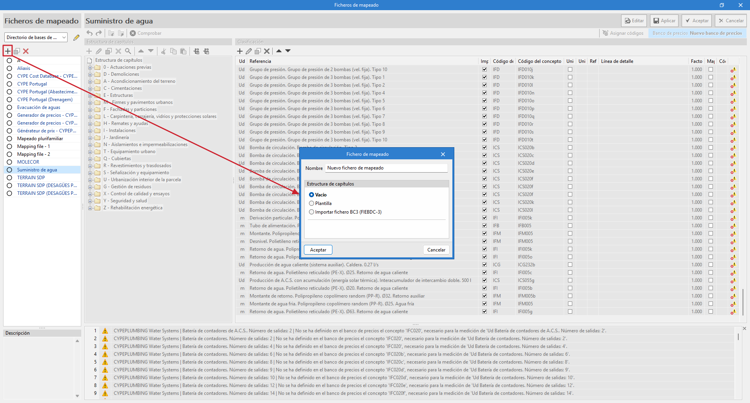The height and width of the screenshot is (403, 750).
Task: Click the edit pencil in Estructura de capítulos toolbar
Action: click(x=99, y=51)
